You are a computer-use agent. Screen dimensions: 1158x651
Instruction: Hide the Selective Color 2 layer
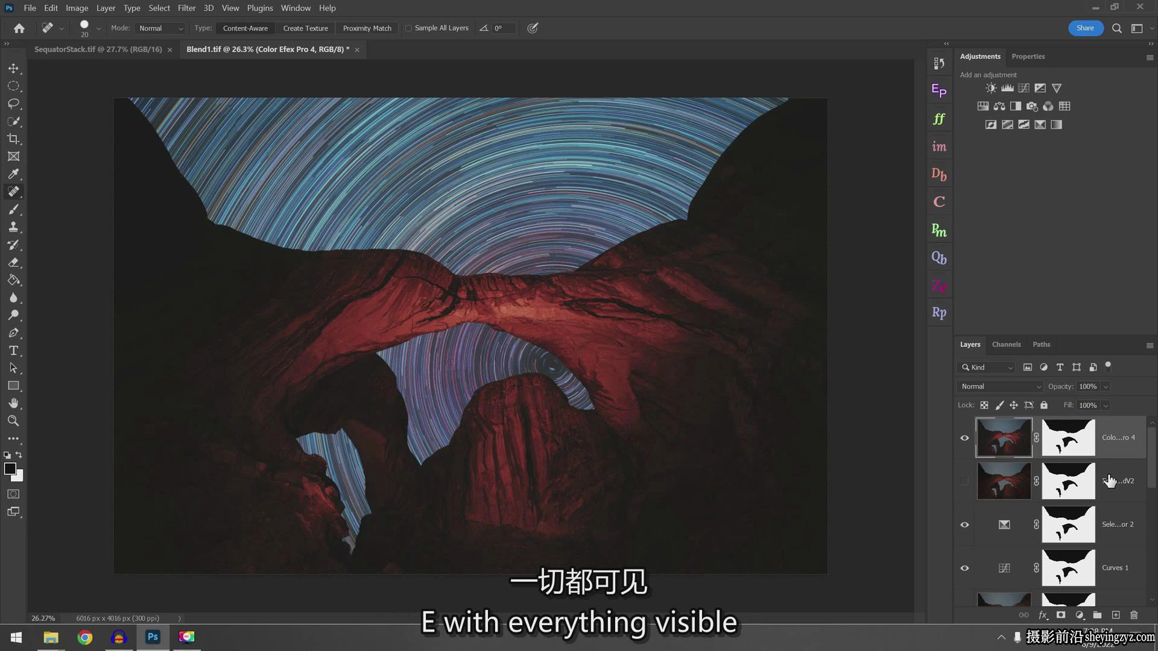[964, 524]
